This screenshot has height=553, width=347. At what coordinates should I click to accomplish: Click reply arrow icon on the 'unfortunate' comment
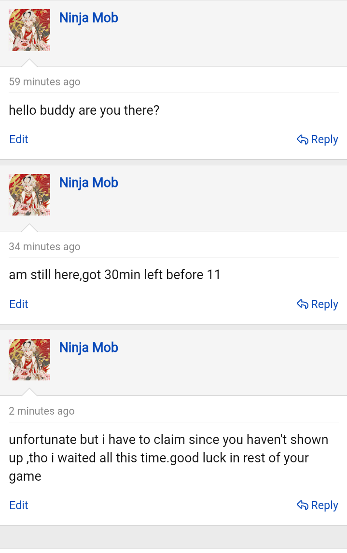303,505
